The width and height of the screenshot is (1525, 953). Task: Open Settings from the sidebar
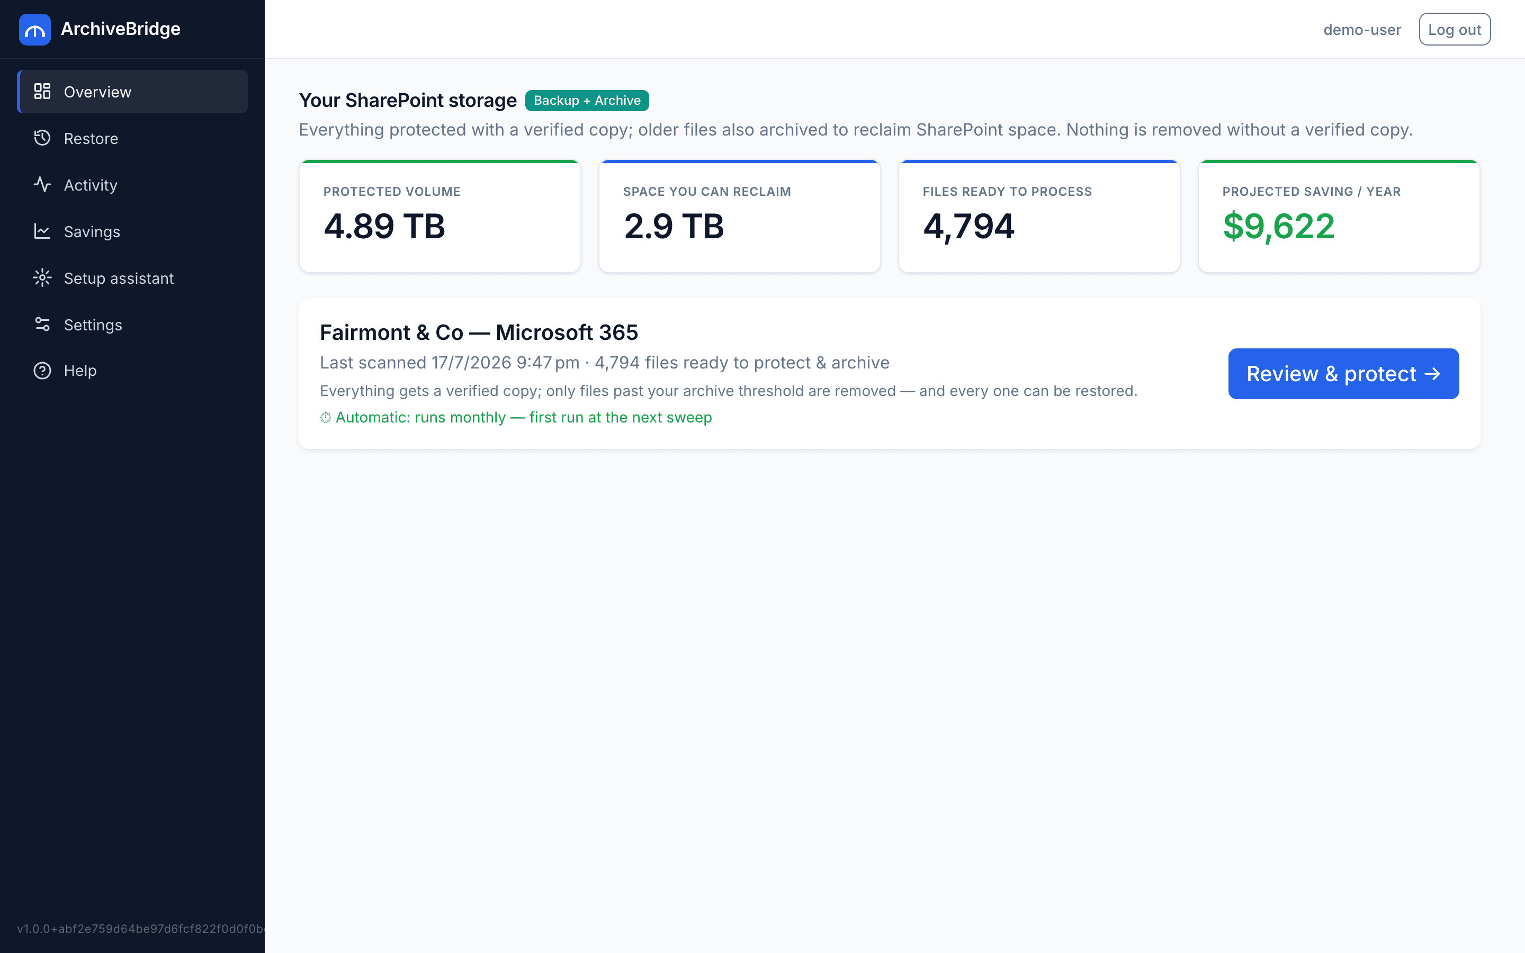point(132,325)
